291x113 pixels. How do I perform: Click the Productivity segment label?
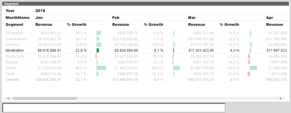click(x=15, y=56)
